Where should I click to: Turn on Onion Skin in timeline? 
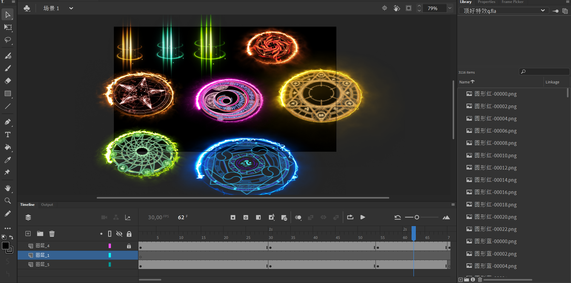(x=298, y=217)
